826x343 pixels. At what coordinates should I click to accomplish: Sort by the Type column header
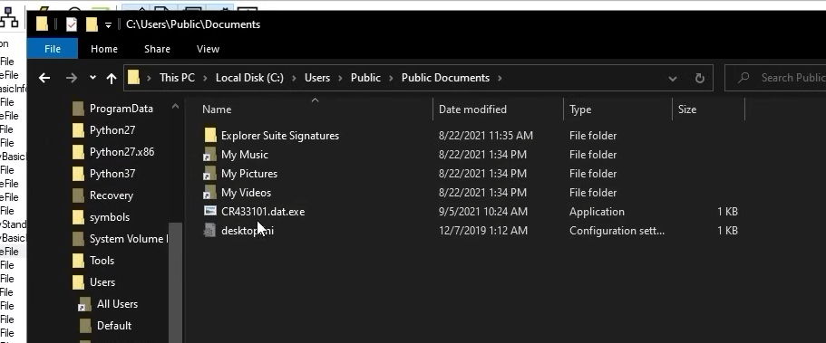580,110
